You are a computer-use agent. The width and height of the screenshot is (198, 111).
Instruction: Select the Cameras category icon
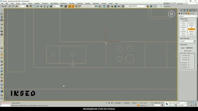click(x=186, y=14)
